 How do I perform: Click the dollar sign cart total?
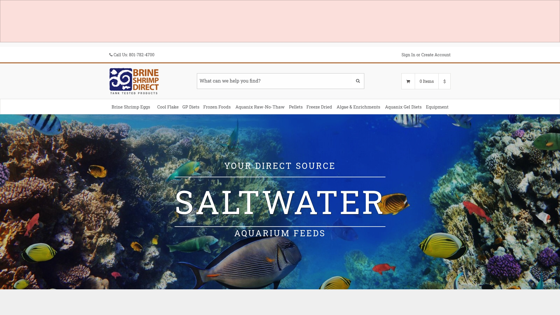444,81
